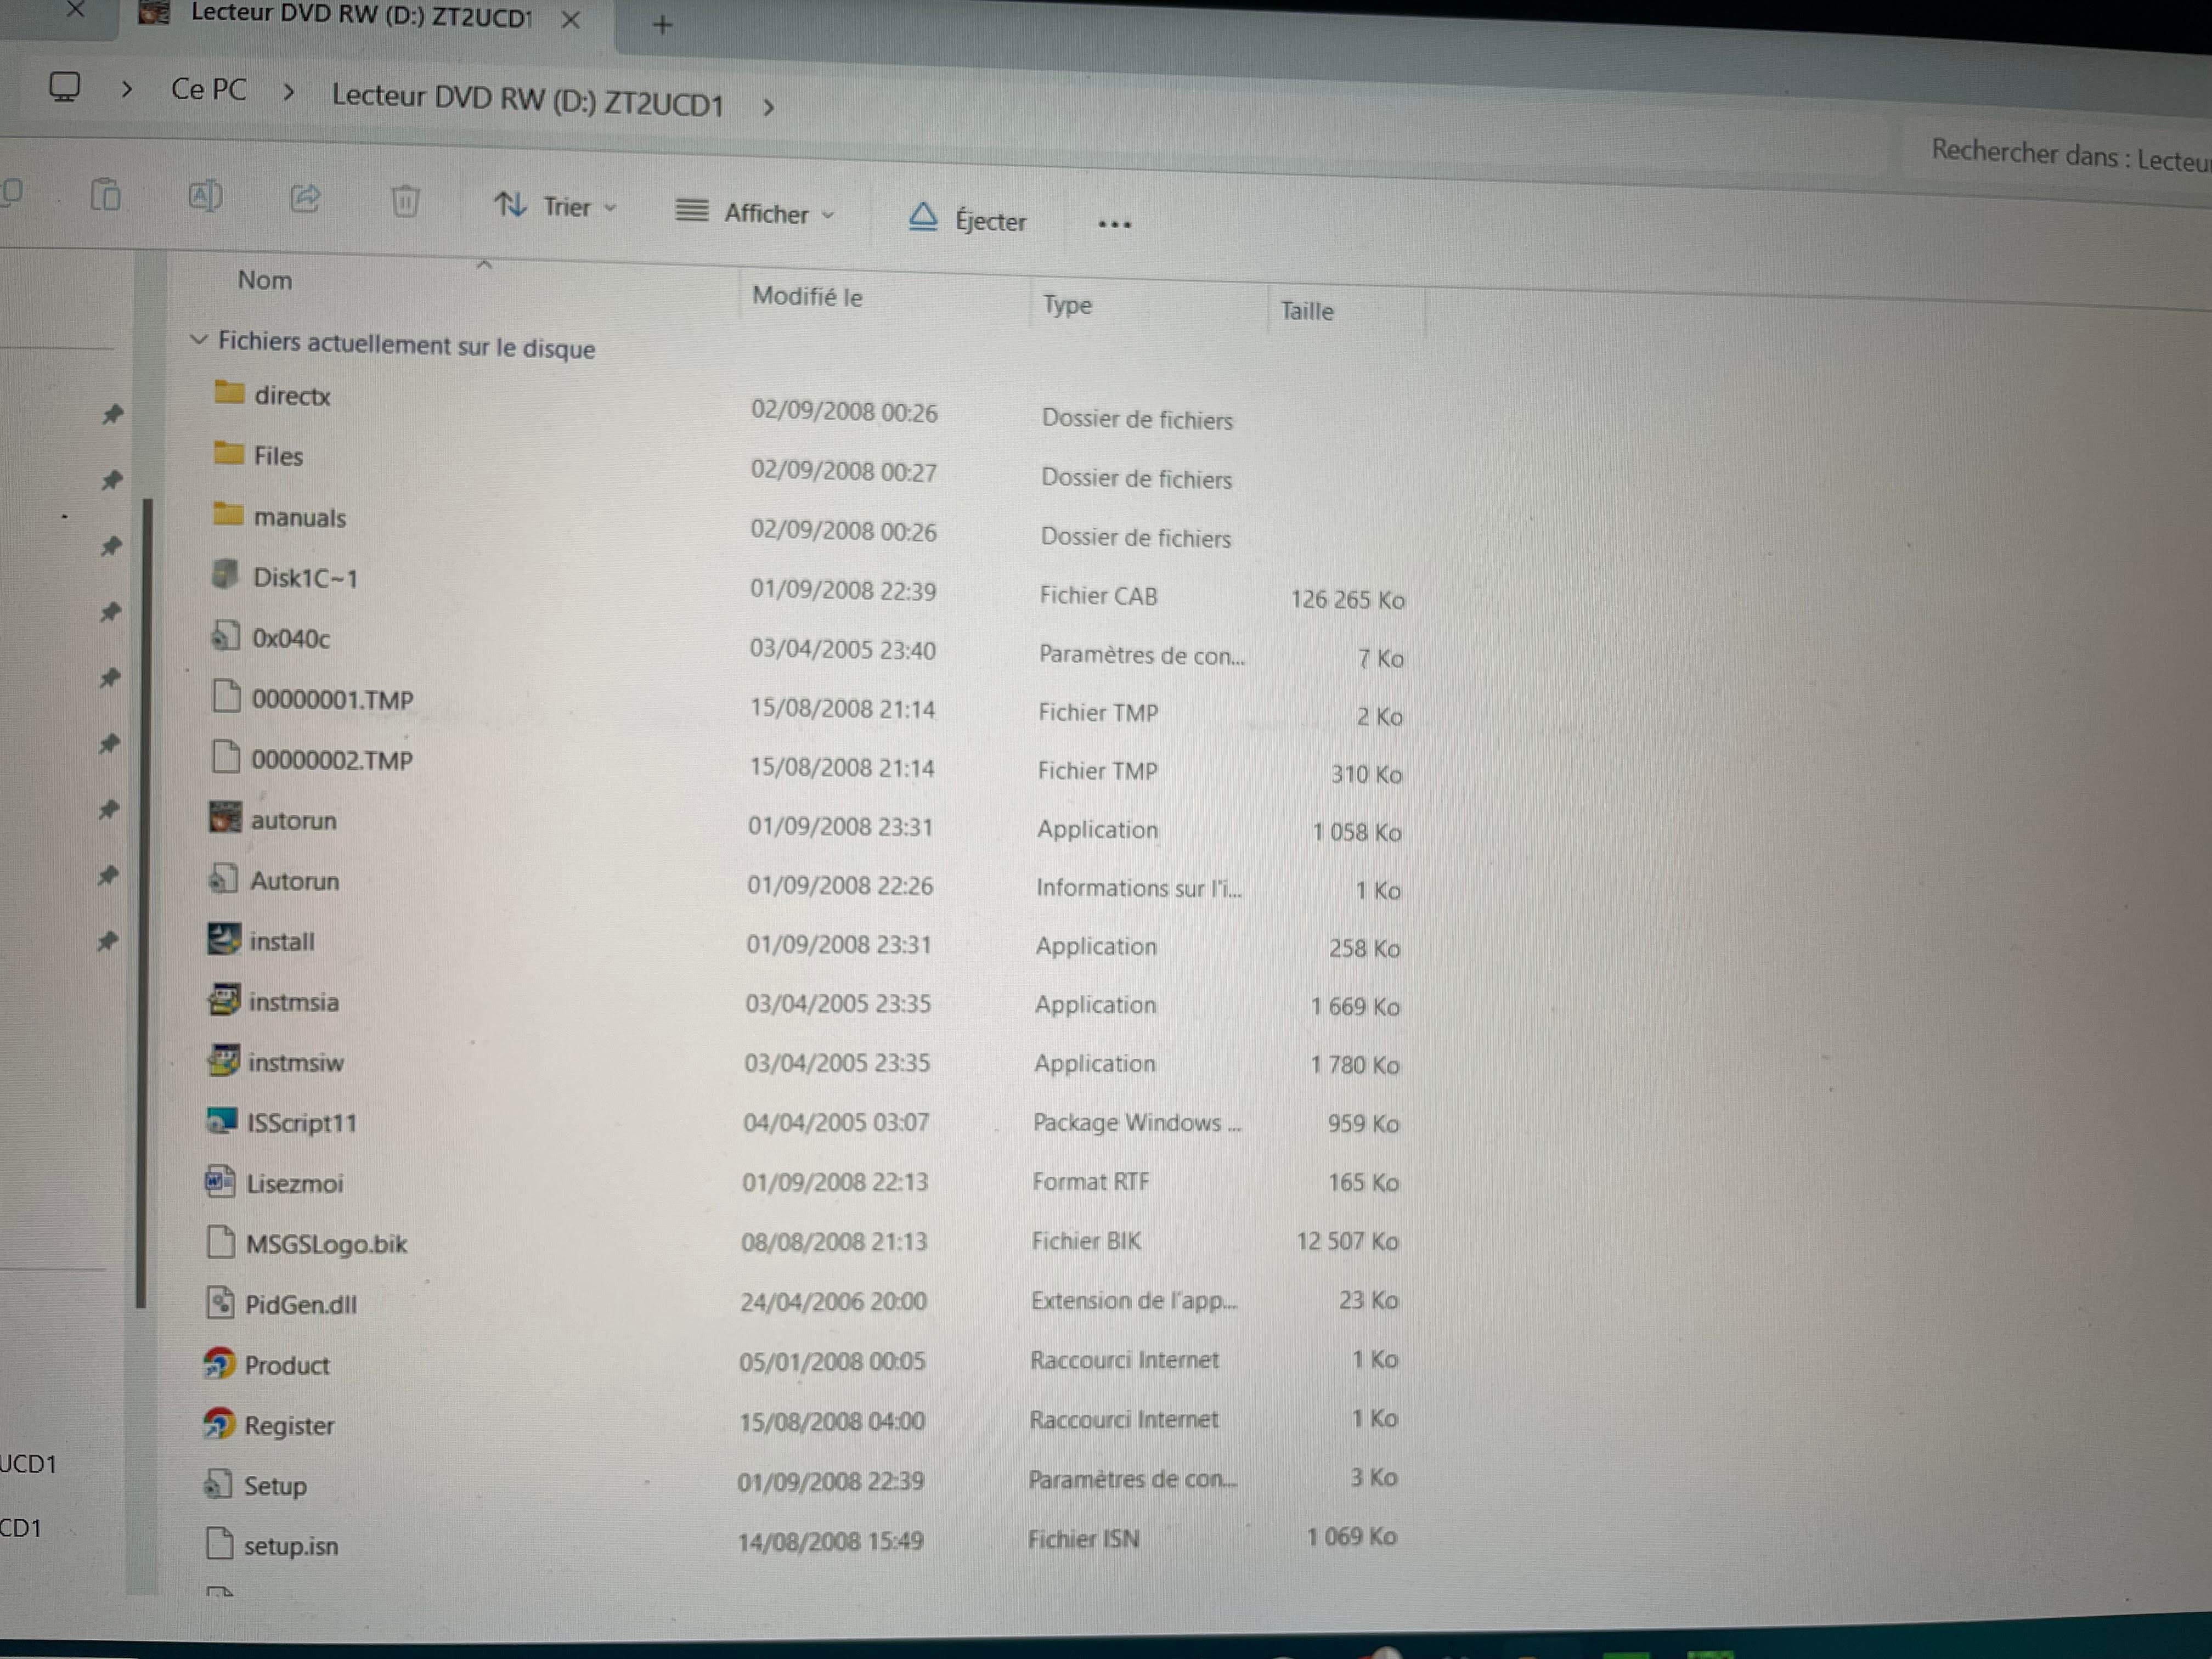
Task: Click the This PC monitor icon in breadcrumb
Action: coord(65,87)
